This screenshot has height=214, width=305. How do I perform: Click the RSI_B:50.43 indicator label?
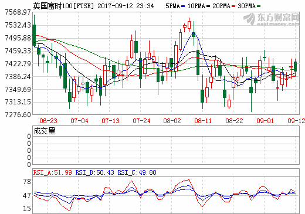tap(95, 172)
